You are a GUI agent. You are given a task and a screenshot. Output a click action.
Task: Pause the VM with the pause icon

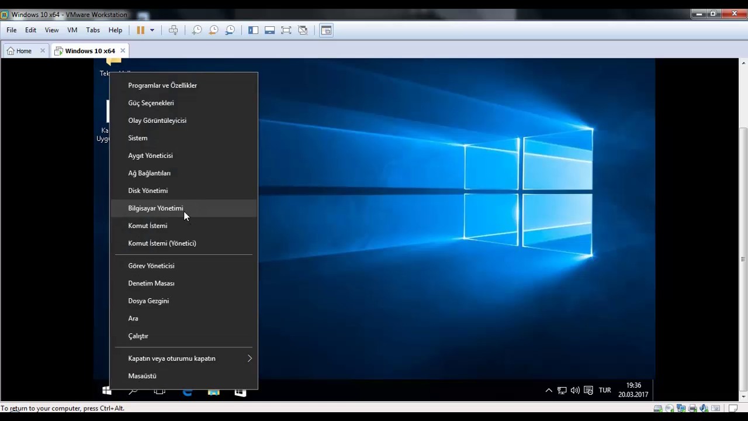(x=140, y=30)
